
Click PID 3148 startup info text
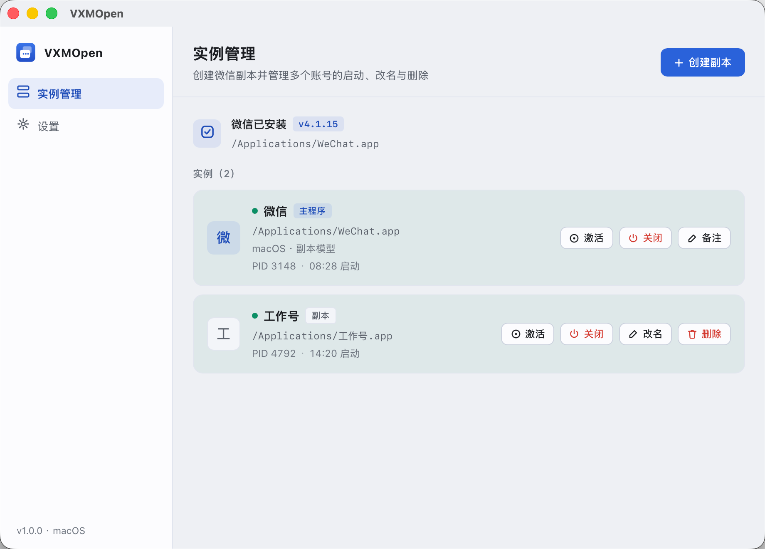[x=306, y=266]
